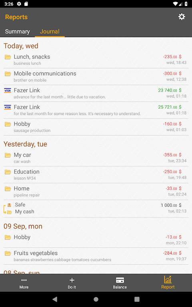The height and width of the screenshot is (307, 192).
Task: Open the Balance card icon
Action: 120,280
